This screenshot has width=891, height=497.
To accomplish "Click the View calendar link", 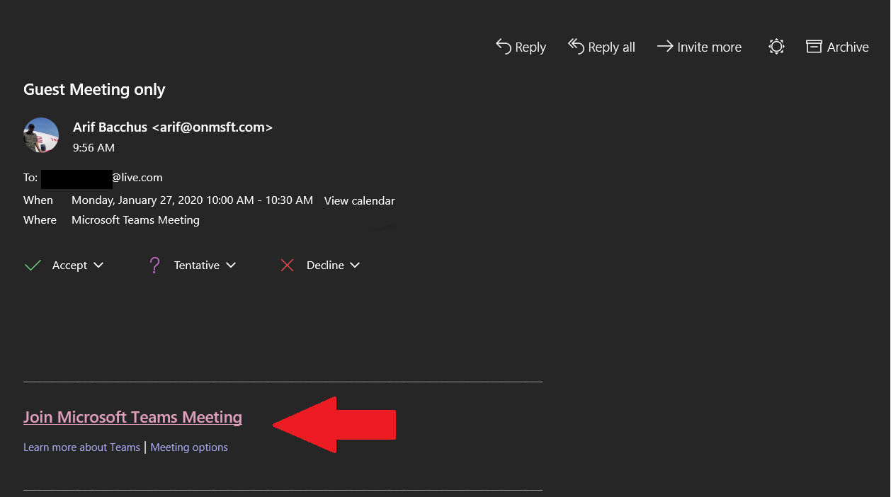I will click(x=359, y=201).
